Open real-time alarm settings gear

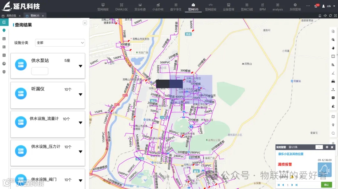327,147
